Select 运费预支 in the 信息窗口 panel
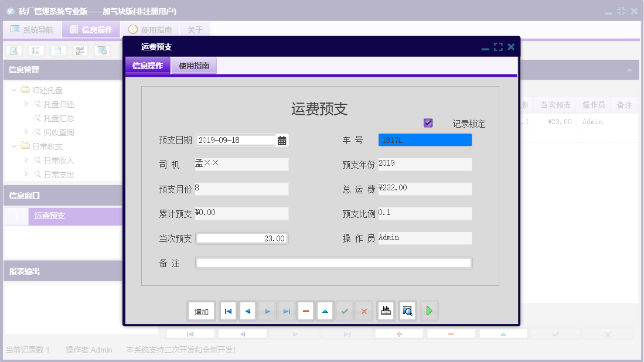 click(x=50, y=217)
